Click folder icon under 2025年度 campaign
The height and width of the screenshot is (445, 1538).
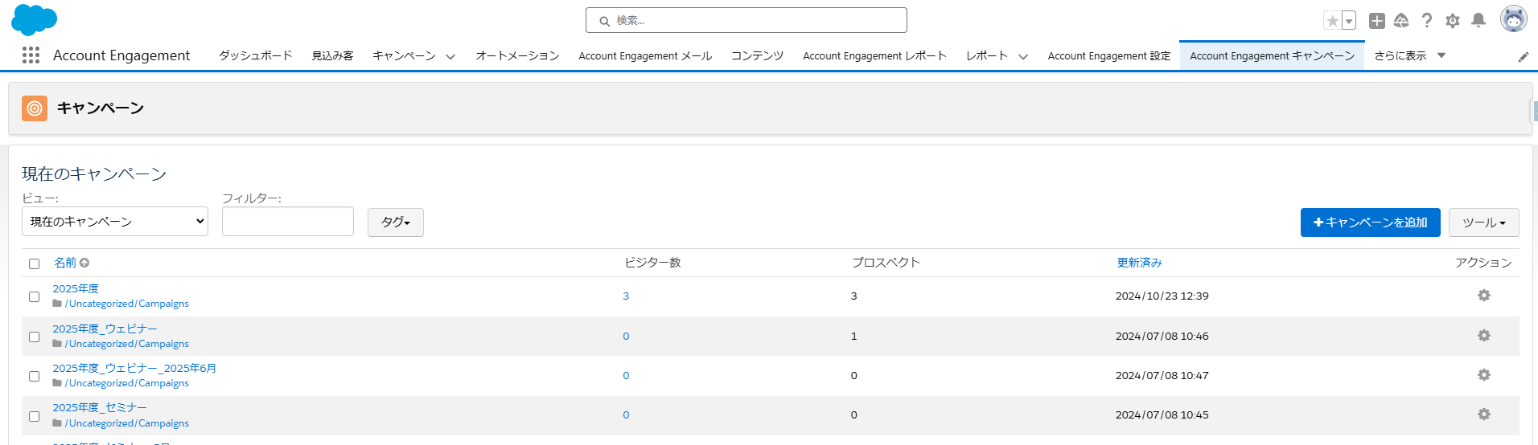[57, 304]
